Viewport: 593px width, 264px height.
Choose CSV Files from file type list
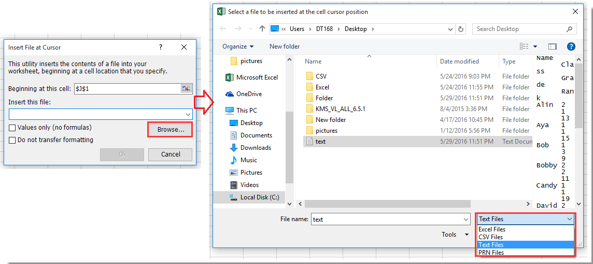point(490,237)
